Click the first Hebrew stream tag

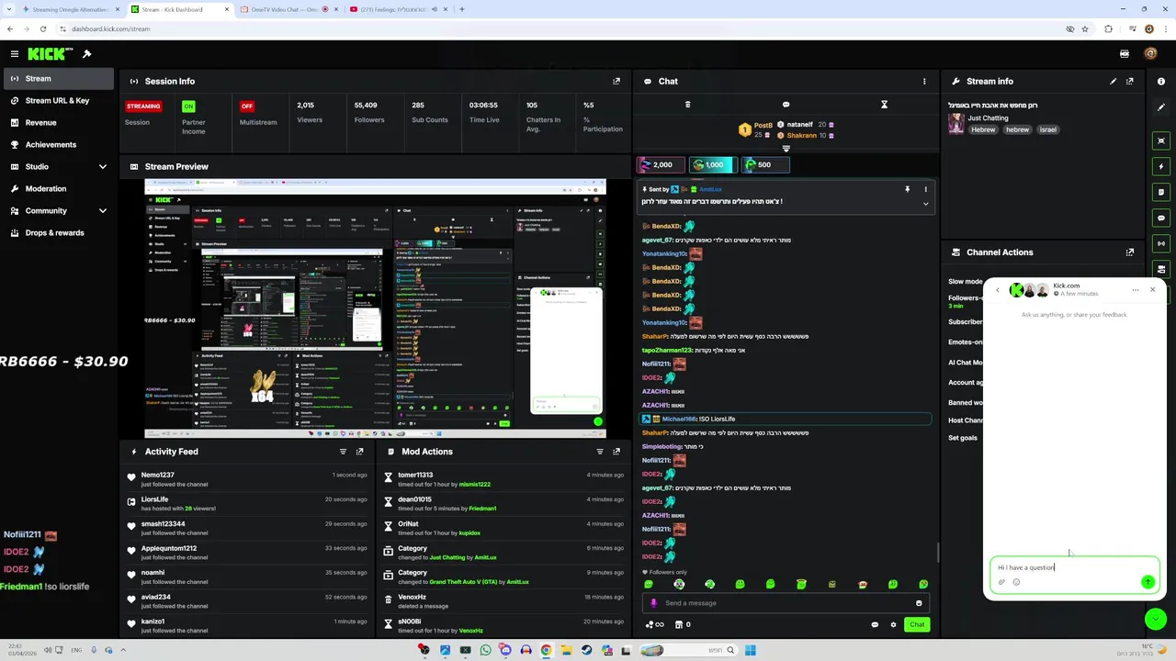983,129
